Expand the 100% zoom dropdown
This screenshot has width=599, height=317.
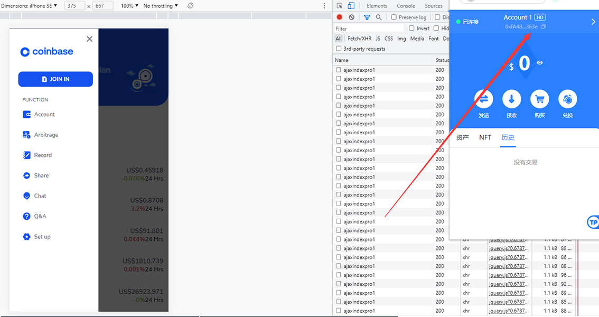[x=129, y=6]
